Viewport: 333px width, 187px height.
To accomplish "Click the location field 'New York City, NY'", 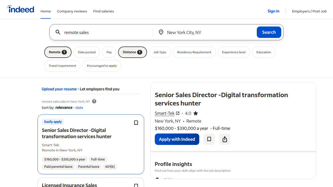I will click(x=209, y=32).
